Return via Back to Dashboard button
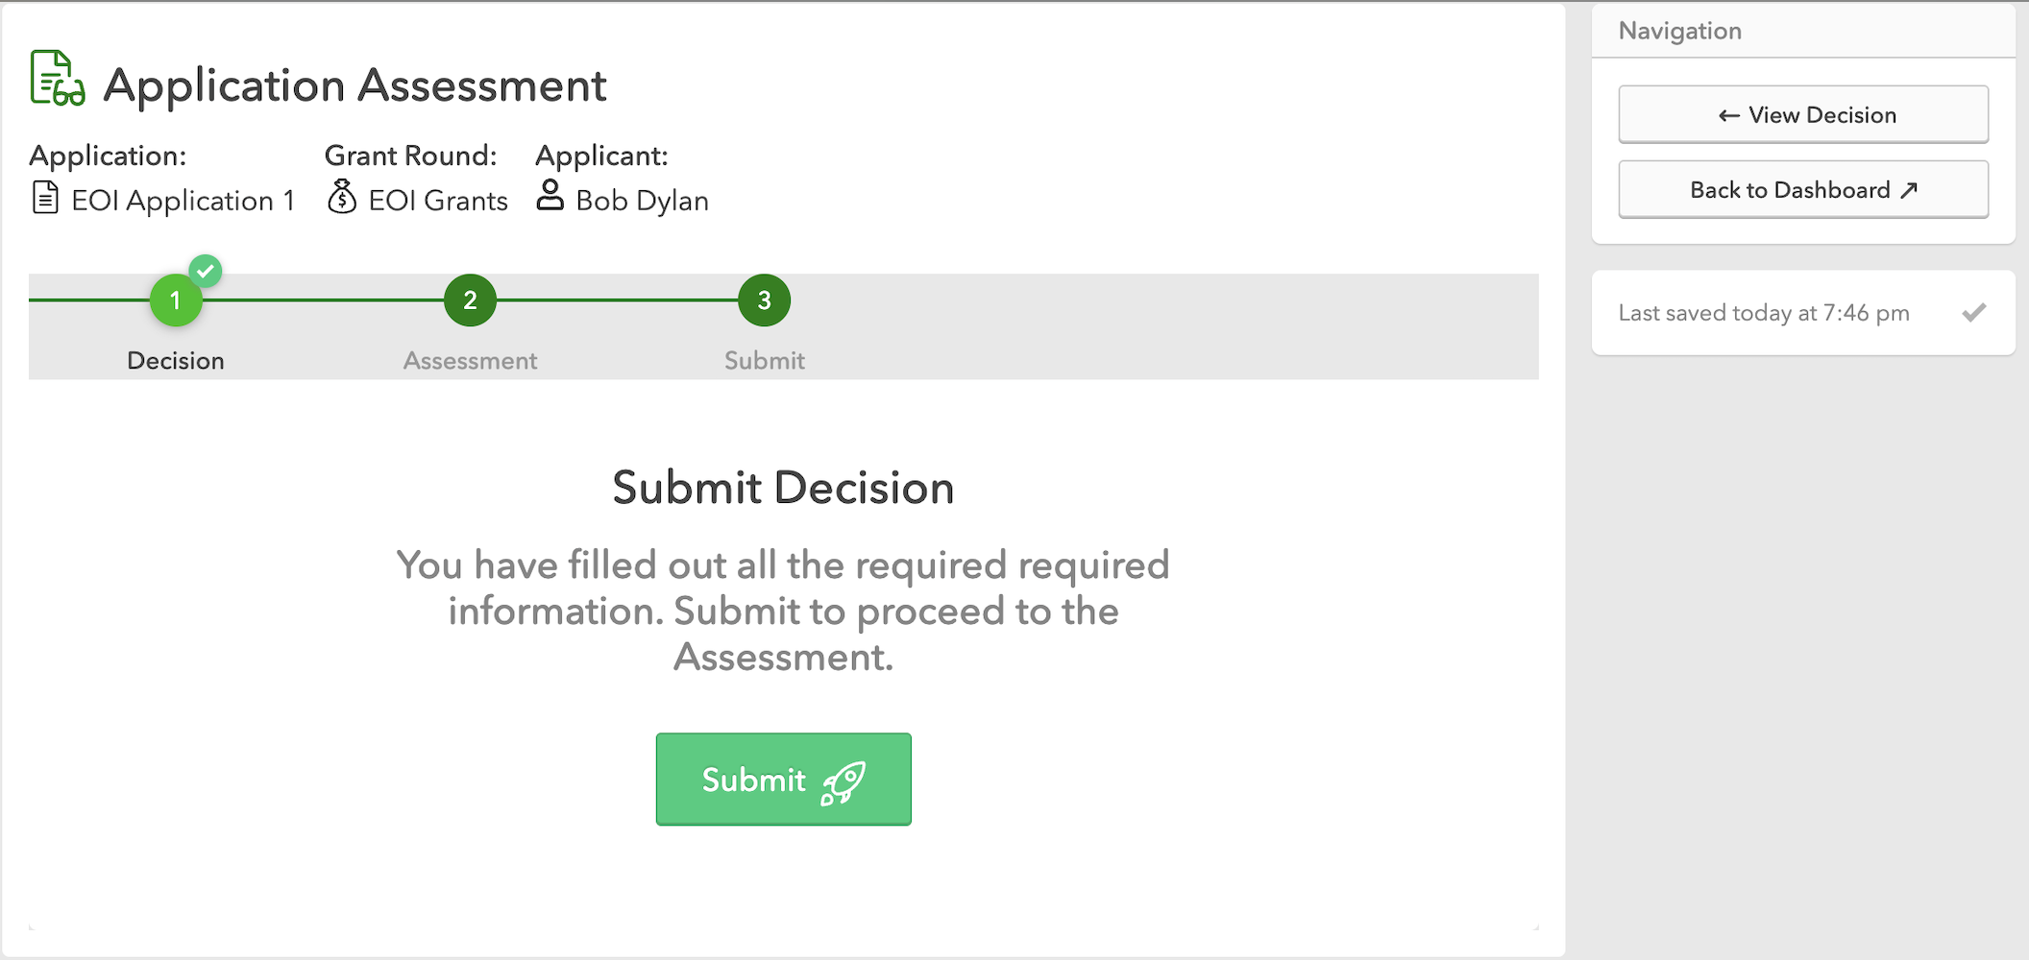This screenshot has height=960, width=2029. click(1802, 190)
